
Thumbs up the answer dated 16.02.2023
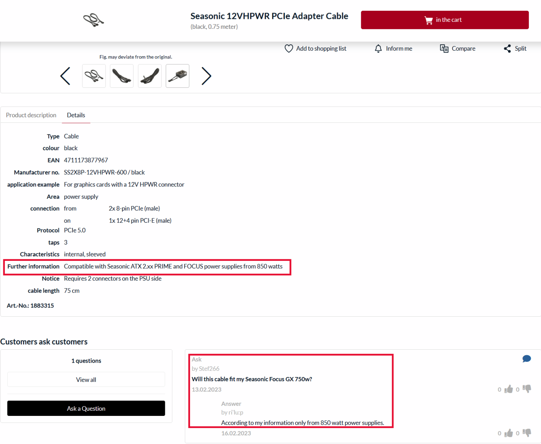click(509, 433)
